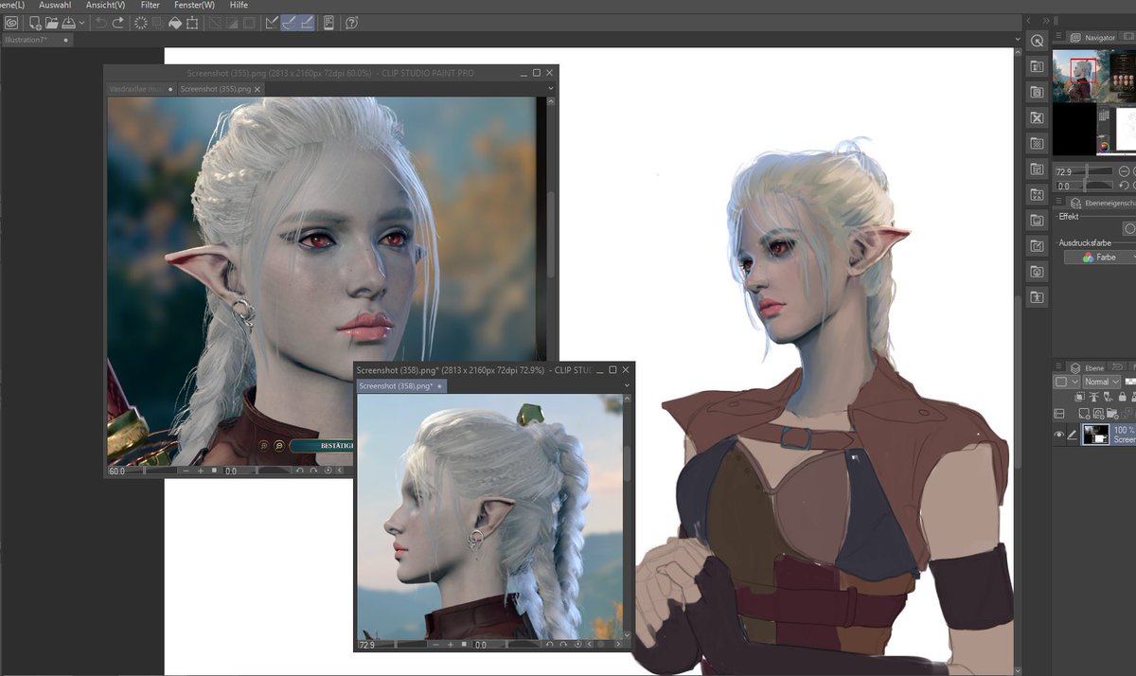Viewport: 1136px width, 676px height.
Task: Toggle Snap to Grid icon
Action: point(308,23)
